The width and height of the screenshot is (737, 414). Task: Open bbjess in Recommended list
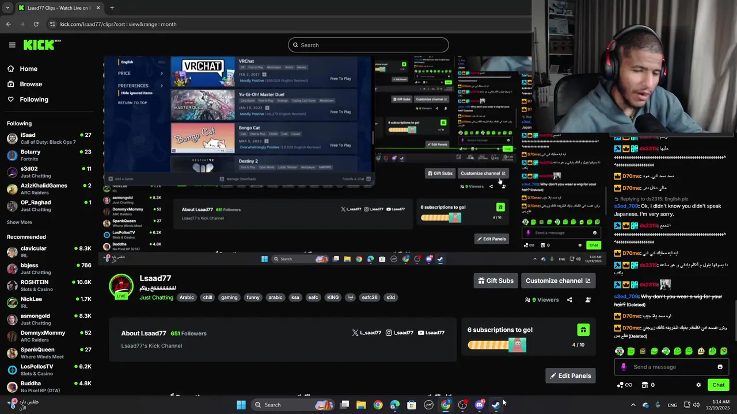49,269
